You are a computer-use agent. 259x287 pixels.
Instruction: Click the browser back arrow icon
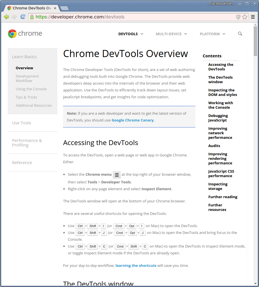6,17
